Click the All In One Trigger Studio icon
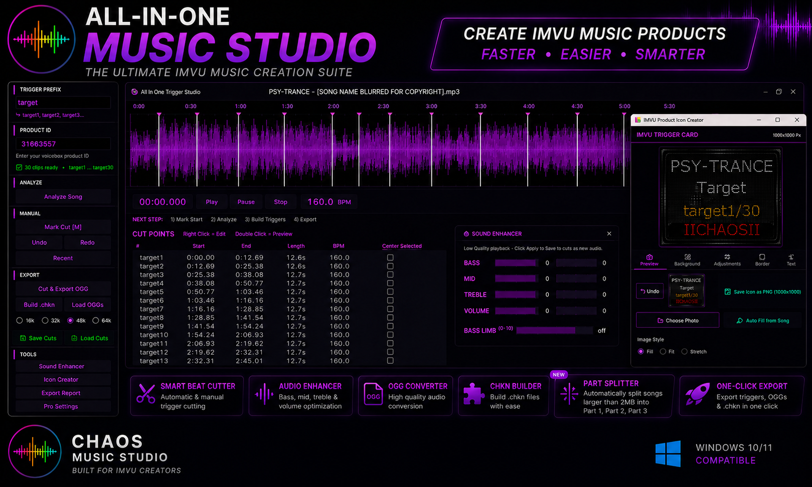The height and width of the screenshot is (487, 812). point(134,92)
